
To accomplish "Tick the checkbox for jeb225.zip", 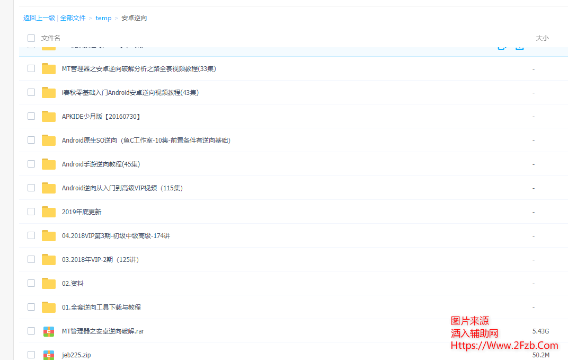I will (x=31, y=355).
